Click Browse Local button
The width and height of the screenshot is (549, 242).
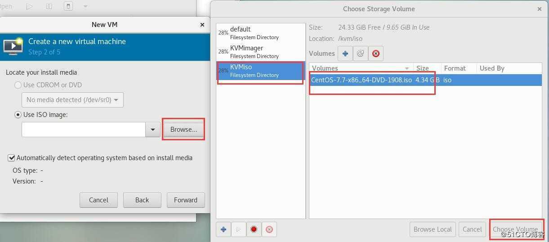[x=433, y=229]
